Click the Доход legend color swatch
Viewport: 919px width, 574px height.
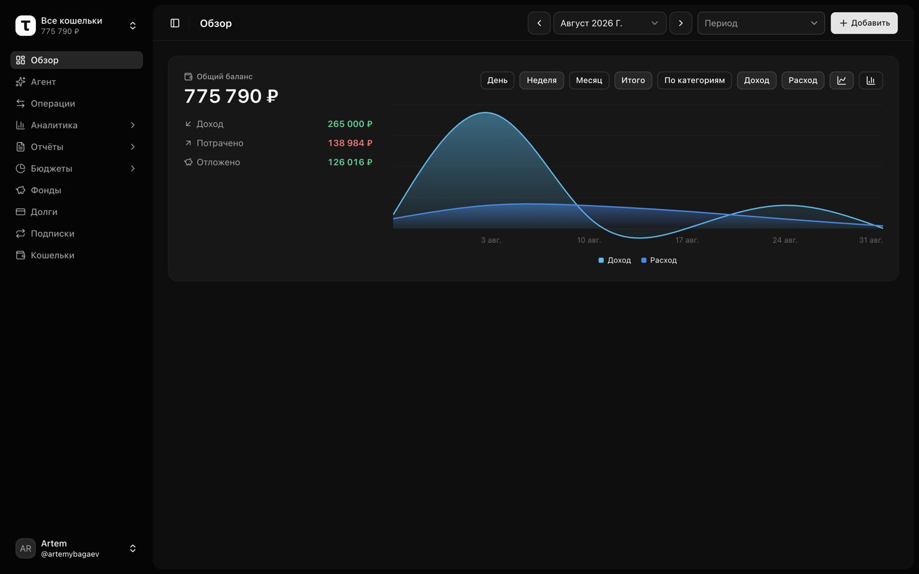(601, 260)
